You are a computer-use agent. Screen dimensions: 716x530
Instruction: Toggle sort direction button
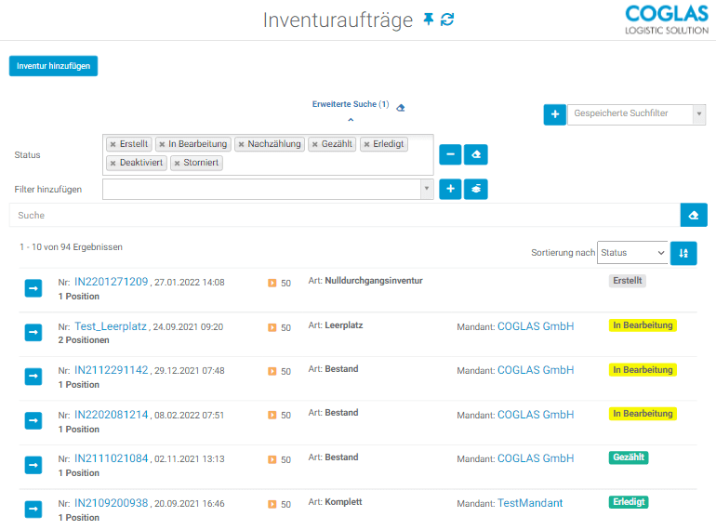683,253
